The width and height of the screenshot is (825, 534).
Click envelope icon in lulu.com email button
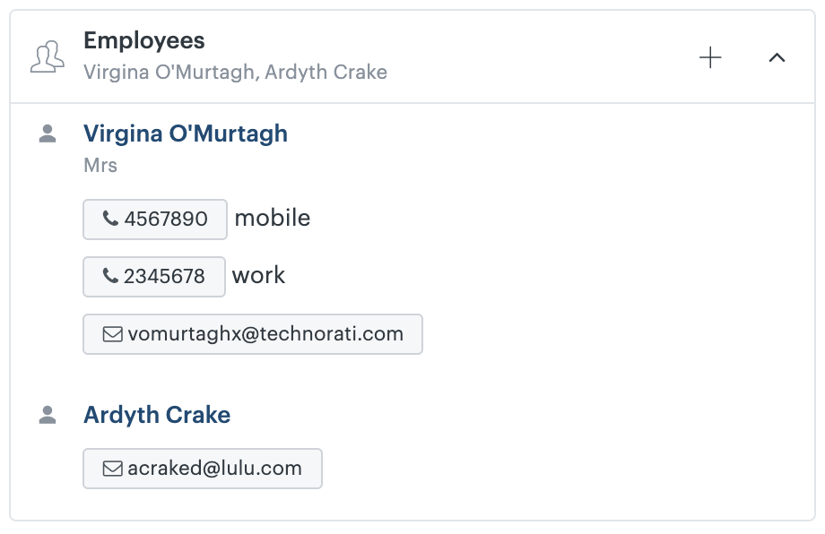(x=112, y=469)
